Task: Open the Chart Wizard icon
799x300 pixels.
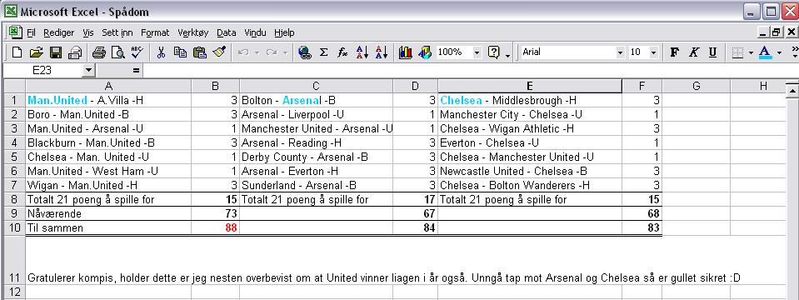Action: (405, 52)
